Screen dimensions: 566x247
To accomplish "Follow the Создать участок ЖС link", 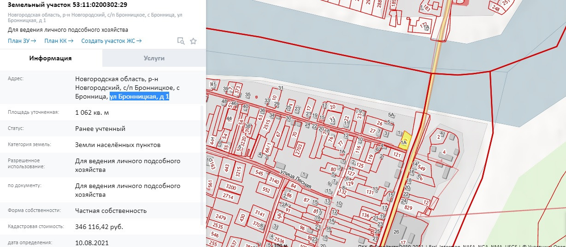I will point(112,41).
